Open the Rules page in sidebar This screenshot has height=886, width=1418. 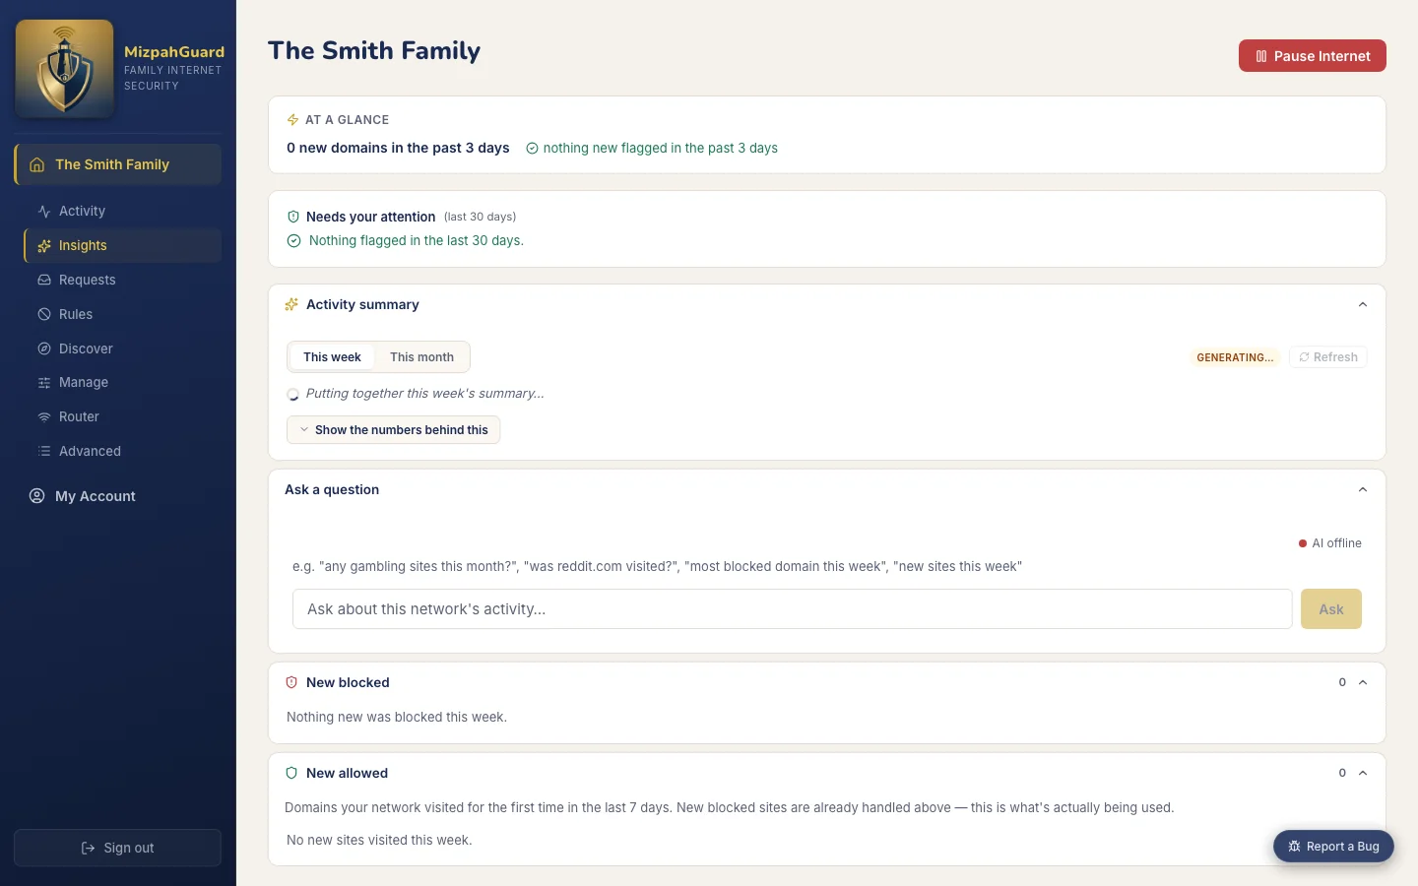click(122, 314)
